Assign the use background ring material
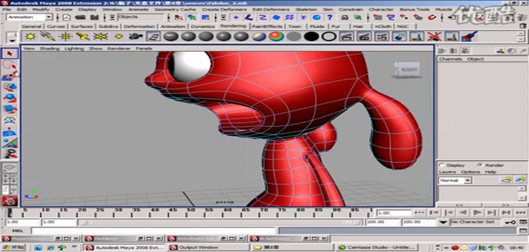The height and width of the screenshot is (252, 529). (329, 36)
